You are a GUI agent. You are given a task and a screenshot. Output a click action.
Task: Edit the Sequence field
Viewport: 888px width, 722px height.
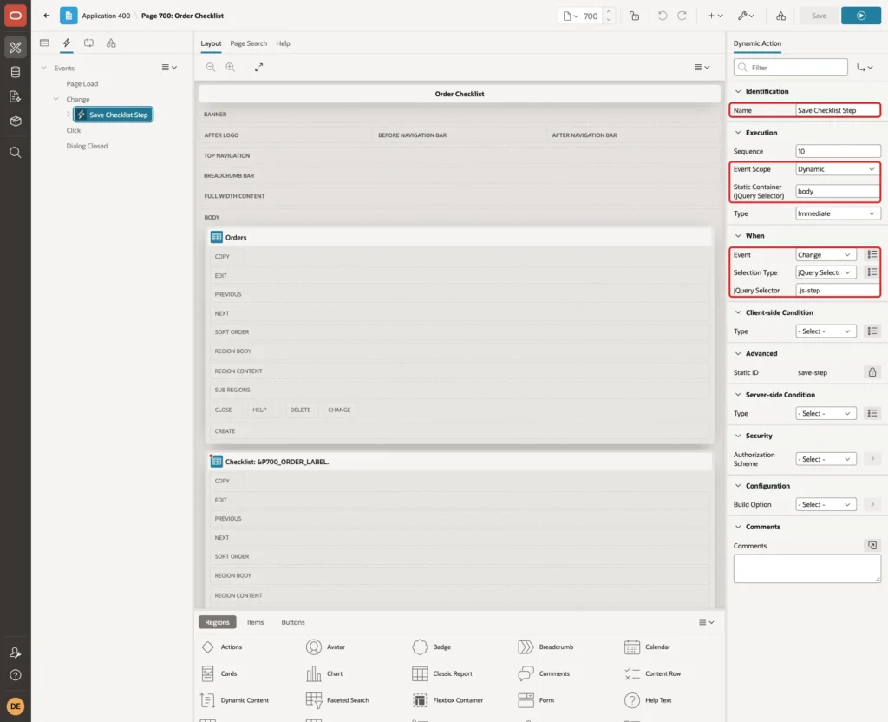(x=838, y=151)
